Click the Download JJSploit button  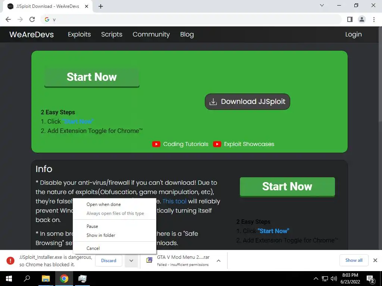[247, 102]
